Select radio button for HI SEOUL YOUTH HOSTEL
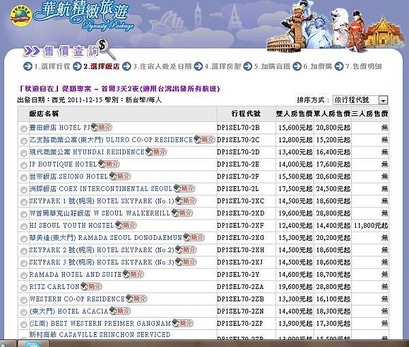 click(x=24, y=226)
